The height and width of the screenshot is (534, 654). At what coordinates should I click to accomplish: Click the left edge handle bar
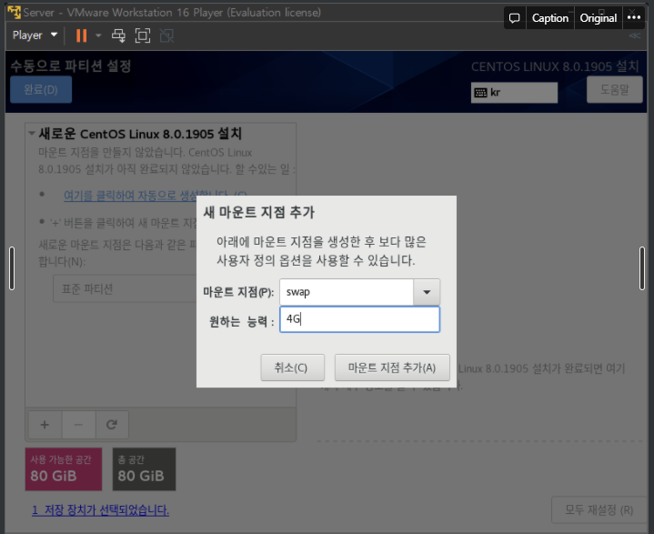(12, 268)
